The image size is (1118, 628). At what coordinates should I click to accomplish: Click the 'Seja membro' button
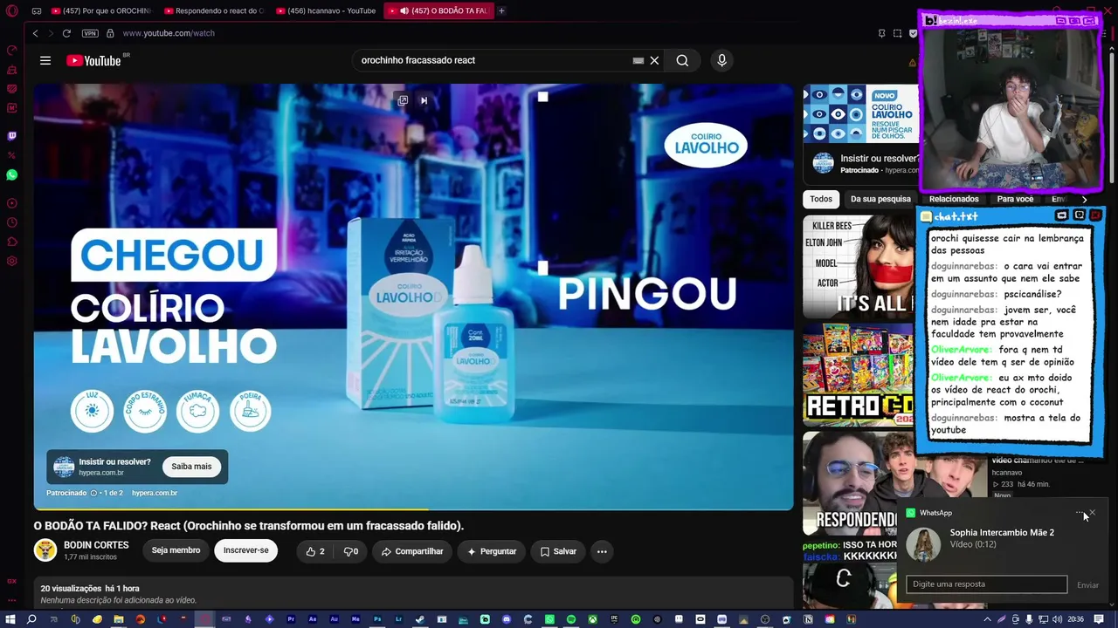click(x=176, y=550)
